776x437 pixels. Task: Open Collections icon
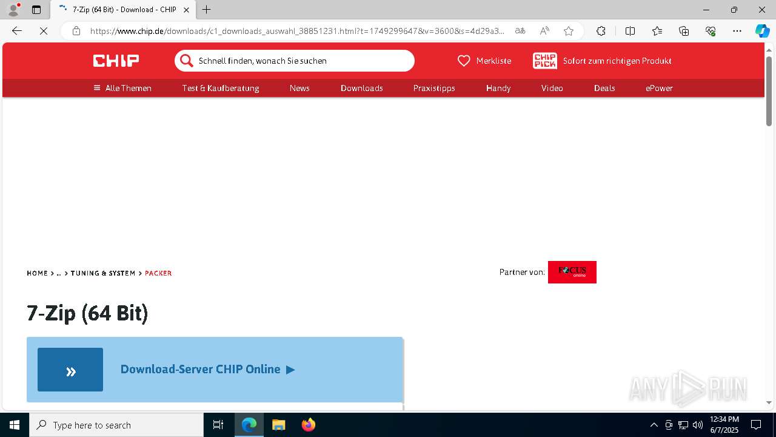point(684,31)
